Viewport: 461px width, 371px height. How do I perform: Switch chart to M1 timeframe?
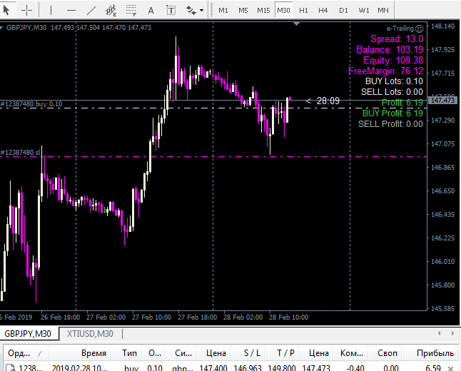223,10
